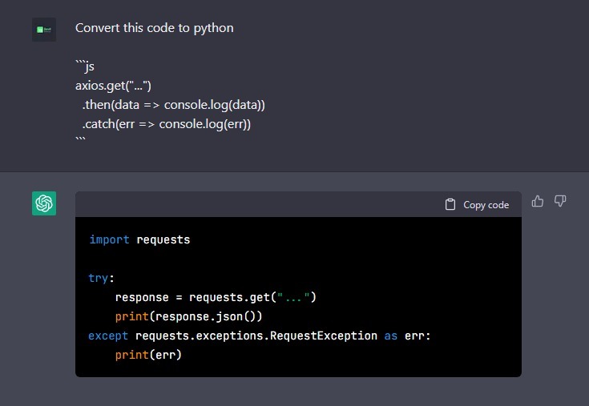Click the 'Convert this code to python' message text

click(155, 28)
